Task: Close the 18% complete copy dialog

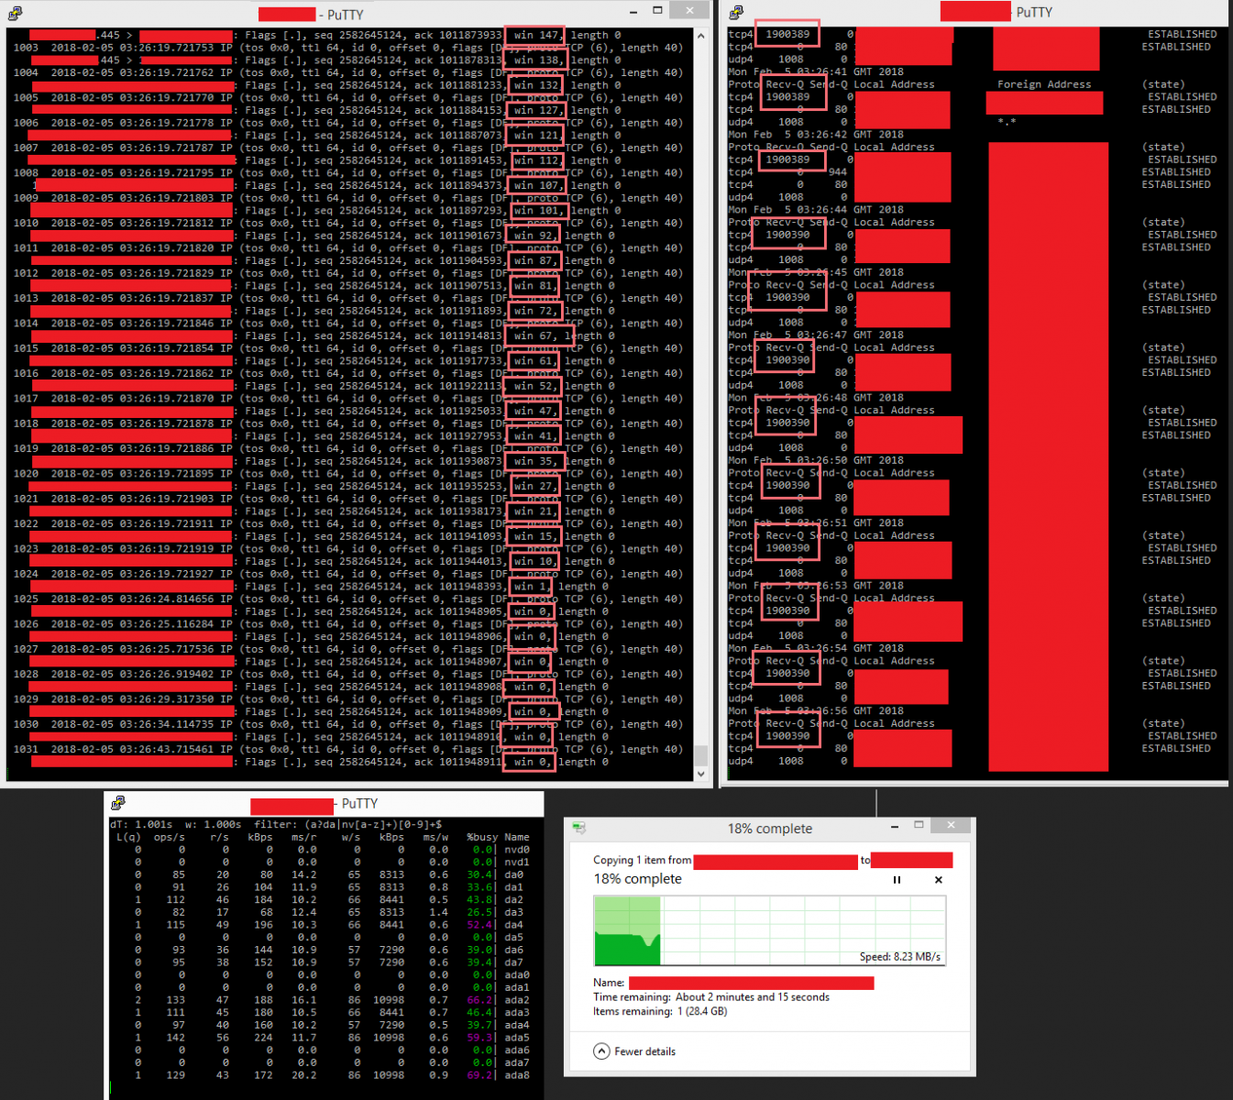Action: 951,825
